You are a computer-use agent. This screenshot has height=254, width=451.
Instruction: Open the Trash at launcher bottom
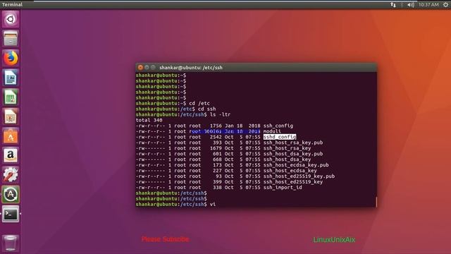click(x=11, y=243)
